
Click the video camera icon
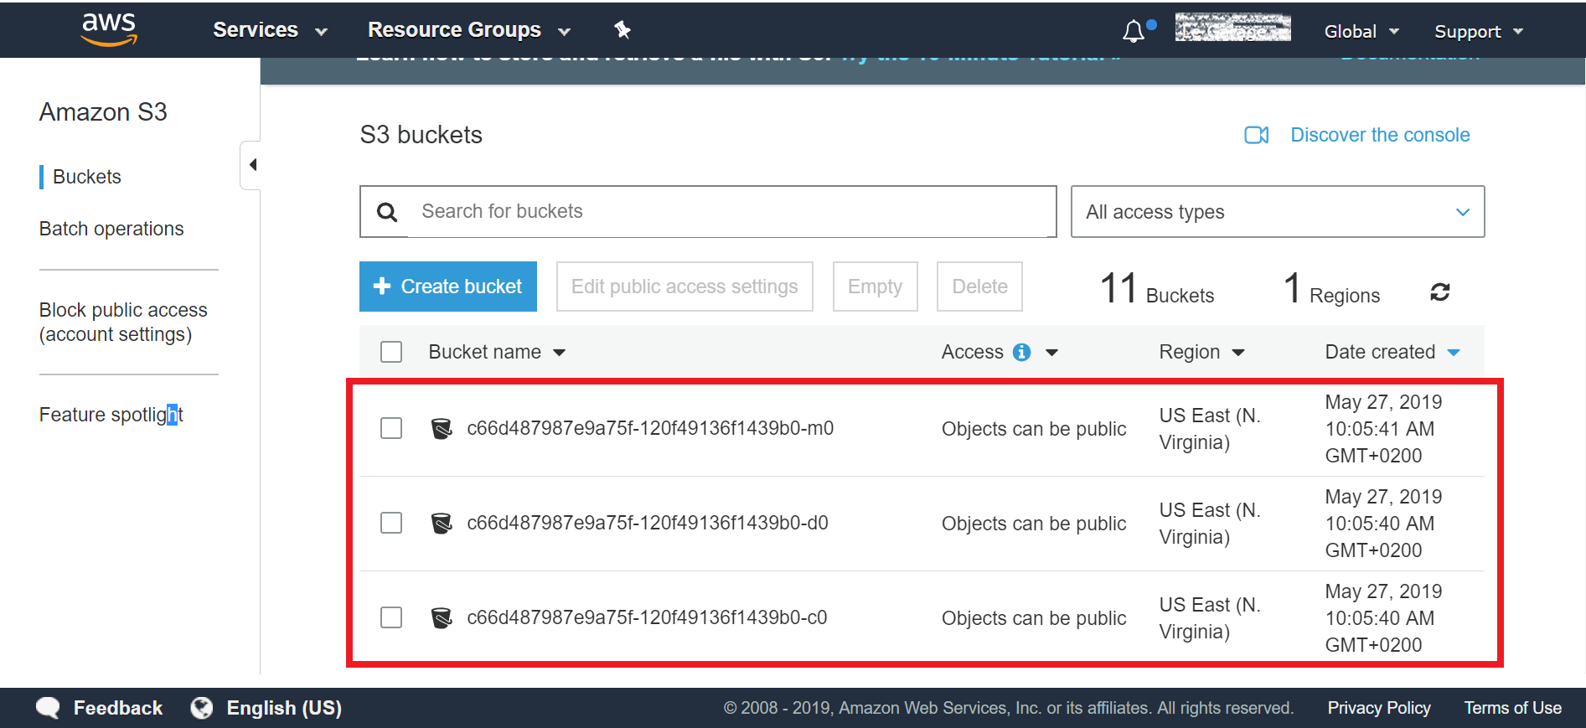point(1257,135)
